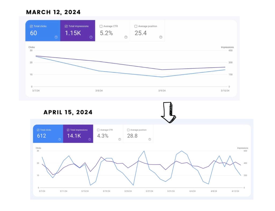Click the "MARCH 12, 2024" heading

point(53,12)
